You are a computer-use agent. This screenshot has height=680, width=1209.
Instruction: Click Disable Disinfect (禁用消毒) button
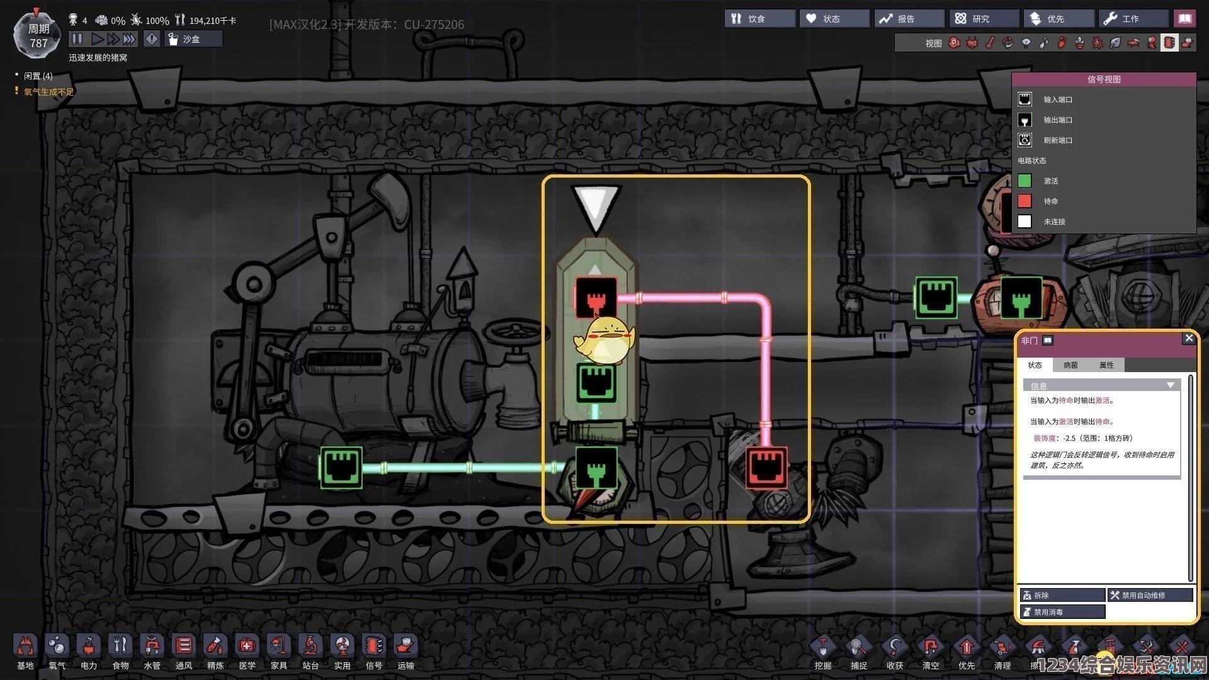[1062, 612]
